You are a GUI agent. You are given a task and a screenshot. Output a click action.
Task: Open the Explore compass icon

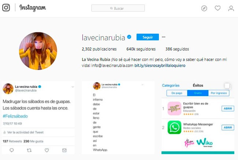(x=204, y=8)
